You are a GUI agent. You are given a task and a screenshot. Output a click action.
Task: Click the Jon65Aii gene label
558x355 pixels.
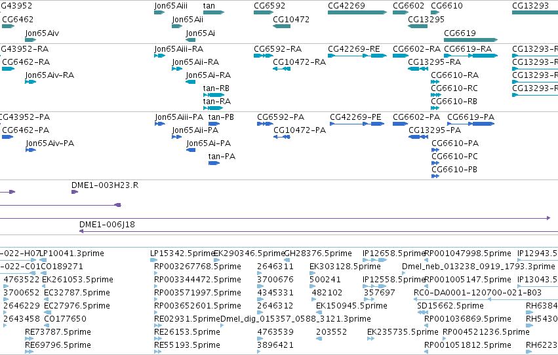188,19
